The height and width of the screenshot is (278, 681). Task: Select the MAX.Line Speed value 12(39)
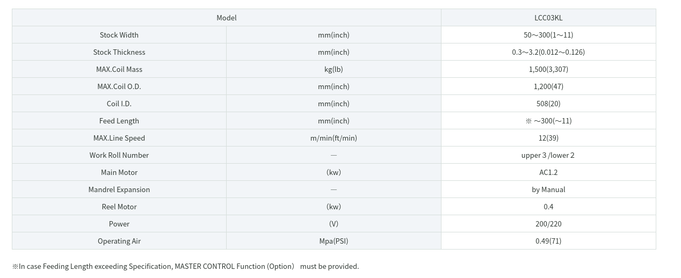[x=548, y=138]
